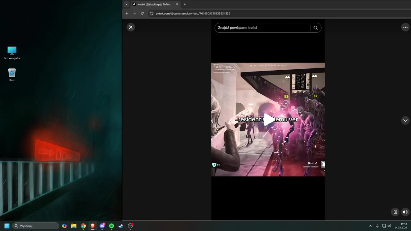Select the 'Kosz' recycle bin icon

[x=12, y=75]
